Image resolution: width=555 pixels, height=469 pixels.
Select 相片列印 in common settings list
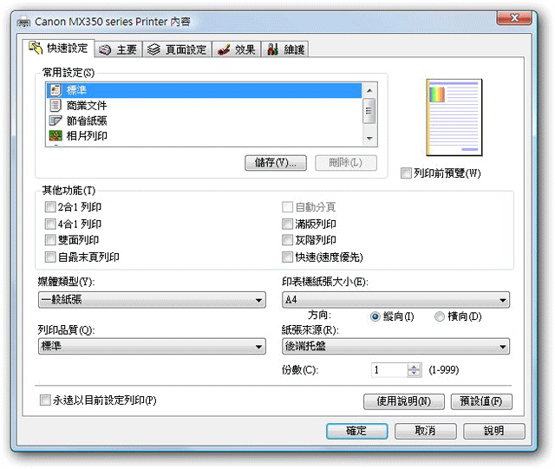tap(205, 135)
